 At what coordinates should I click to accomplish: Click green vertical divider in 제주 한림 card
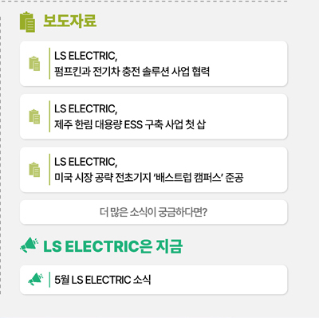point(49,116)
